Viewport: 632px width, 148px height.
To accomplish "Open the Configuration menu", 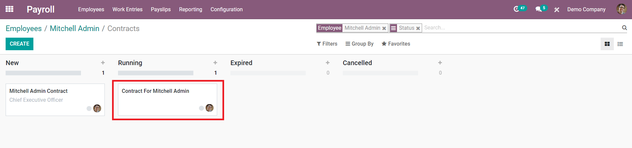I will coord(226,9).
